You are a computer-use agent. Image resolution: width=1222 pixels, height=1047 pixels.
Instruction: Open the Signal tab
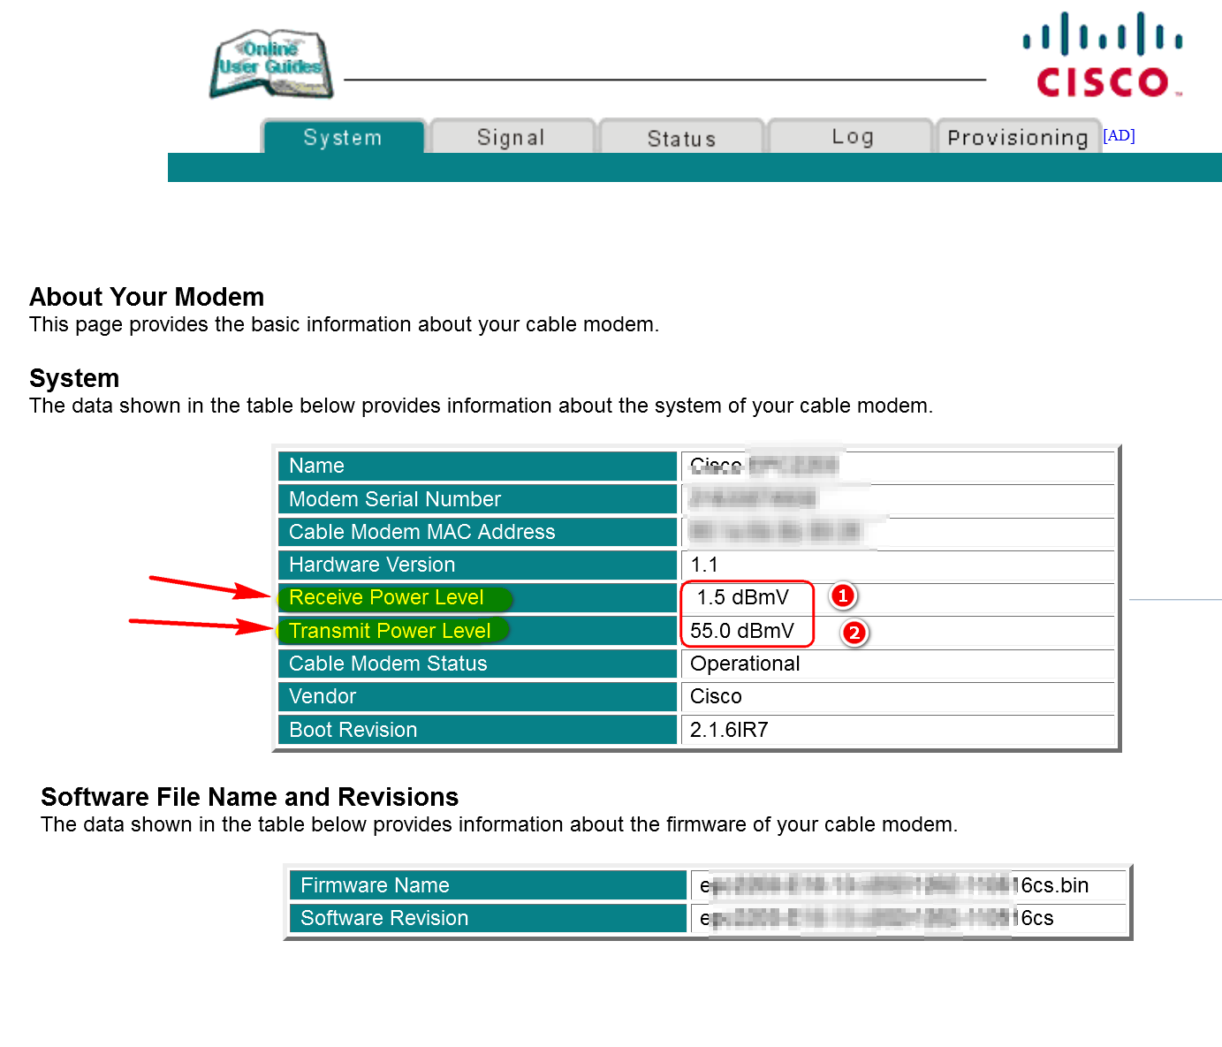511,138
